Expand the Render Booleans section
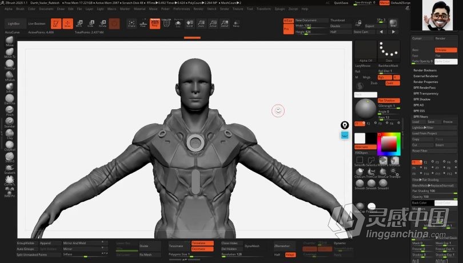The height and width of the screenshot is (263, 463). tap(425, 70)
